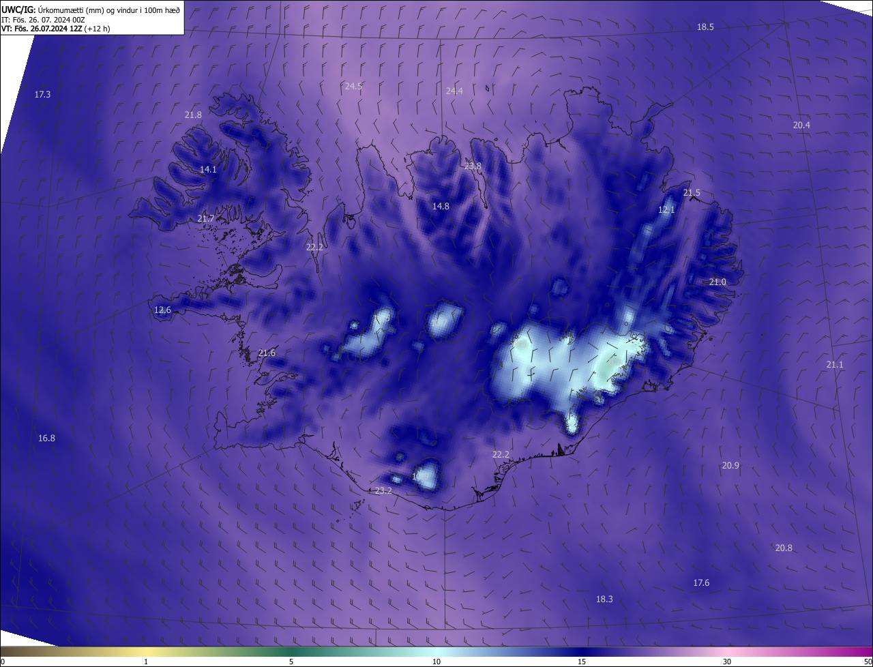Click the 20.8 value label

click(784, 548)
